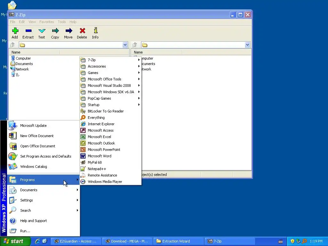Launch Microsoft Outlook

(111, 143)
